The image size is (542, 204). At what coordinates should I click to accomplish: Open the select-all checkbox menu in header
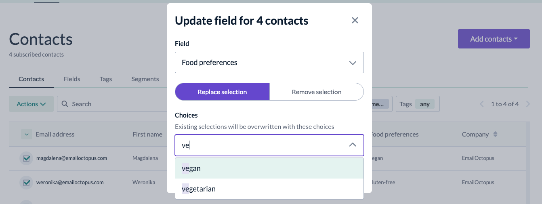pos(26,134)
